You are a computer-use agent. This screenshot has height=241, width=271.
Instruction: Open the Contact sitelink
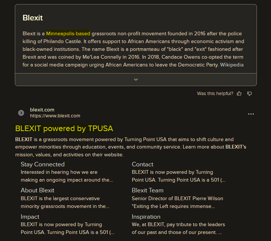143,164
